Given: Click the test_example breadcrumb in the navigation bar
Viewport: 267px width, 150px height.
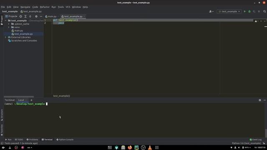Looking at the screenshot, I should (x=10, y=11).
